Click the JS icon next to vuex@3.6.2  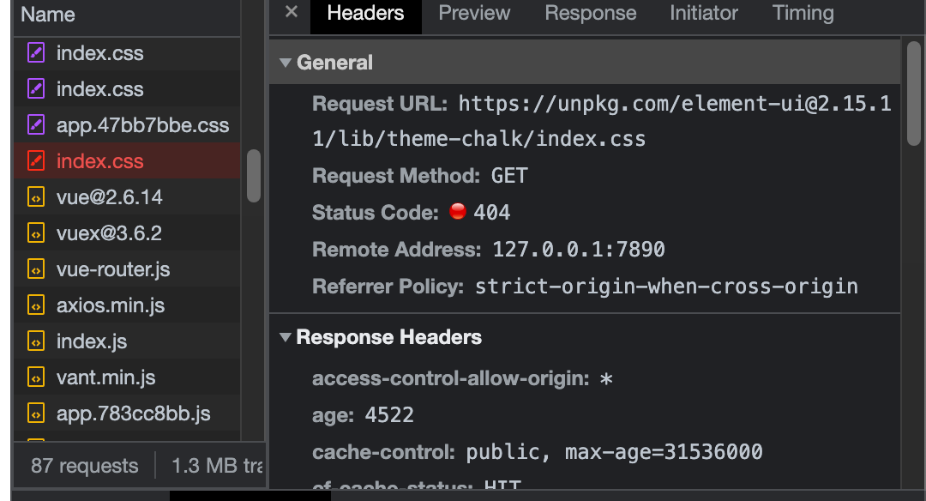34,232
